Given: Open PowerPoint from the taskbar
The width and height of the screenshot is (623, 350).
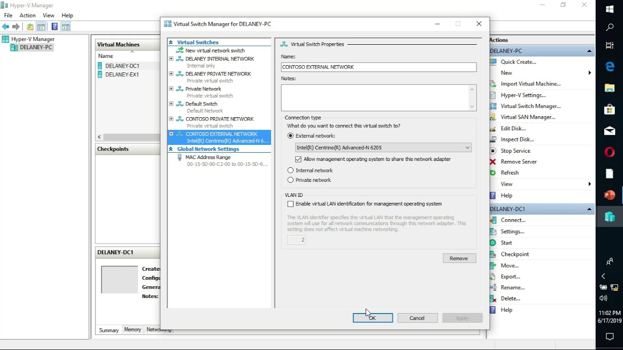Looking at the screenshot, I should (609, 195).
